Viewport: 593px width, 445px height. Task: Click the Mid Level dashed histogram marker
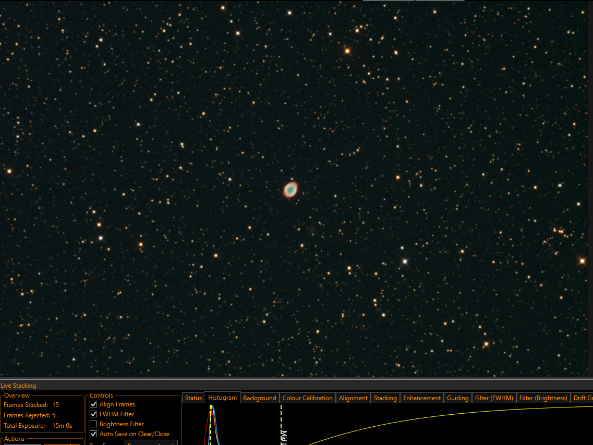pos(281,425)
